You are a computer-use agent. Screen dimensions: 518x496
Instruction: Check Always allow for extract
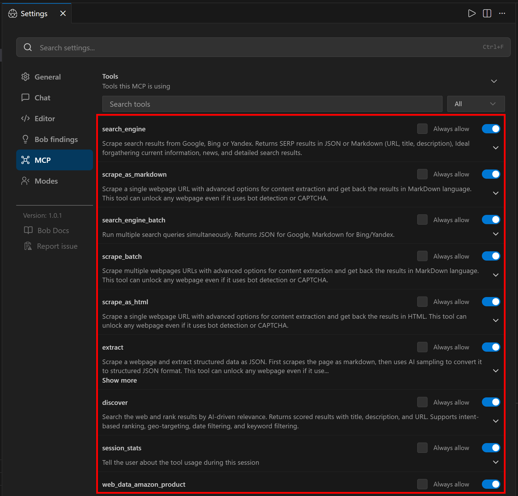coord(422,347)
